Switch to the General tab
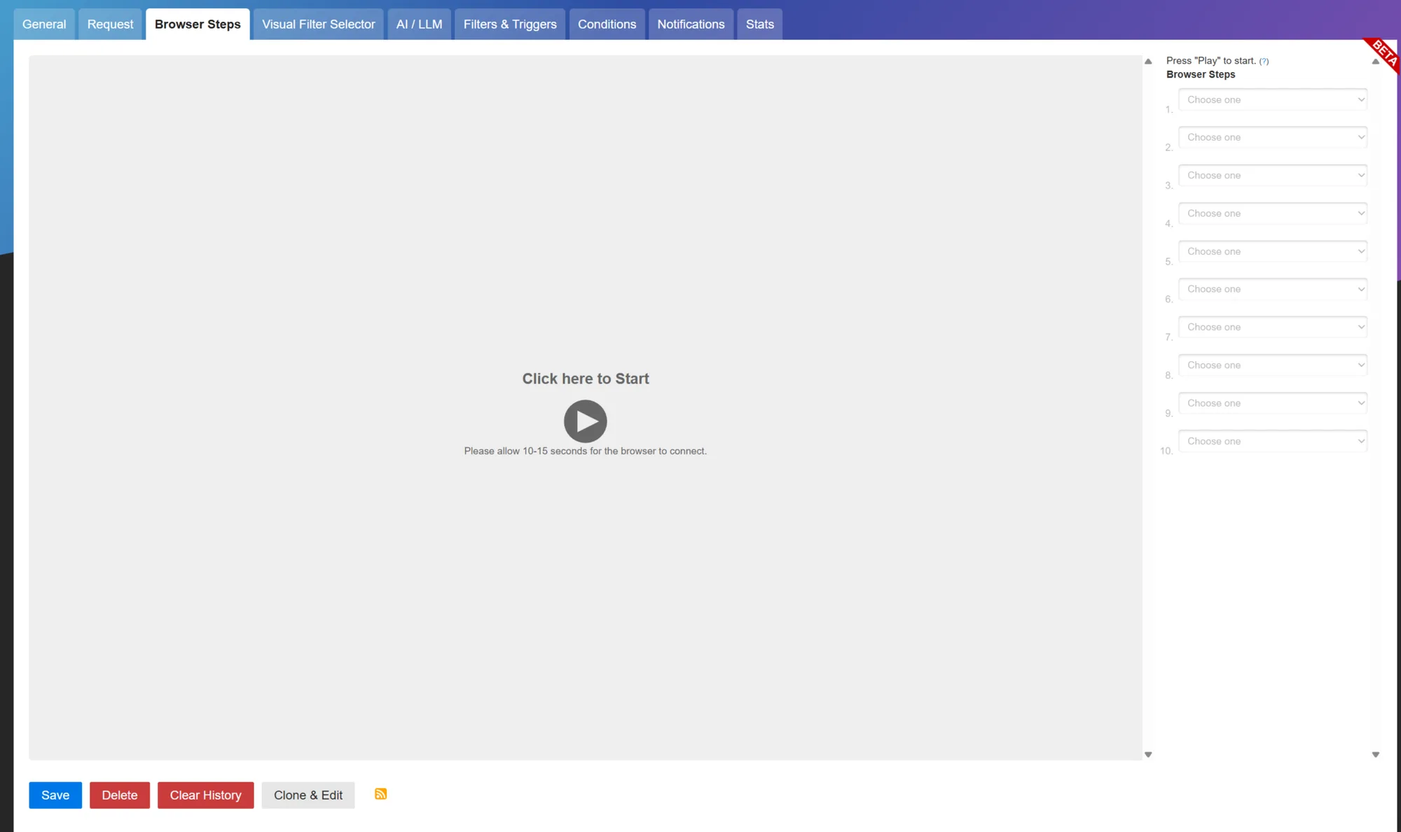The height and width of the screenshot is (832, 1401). click(44, 24)
